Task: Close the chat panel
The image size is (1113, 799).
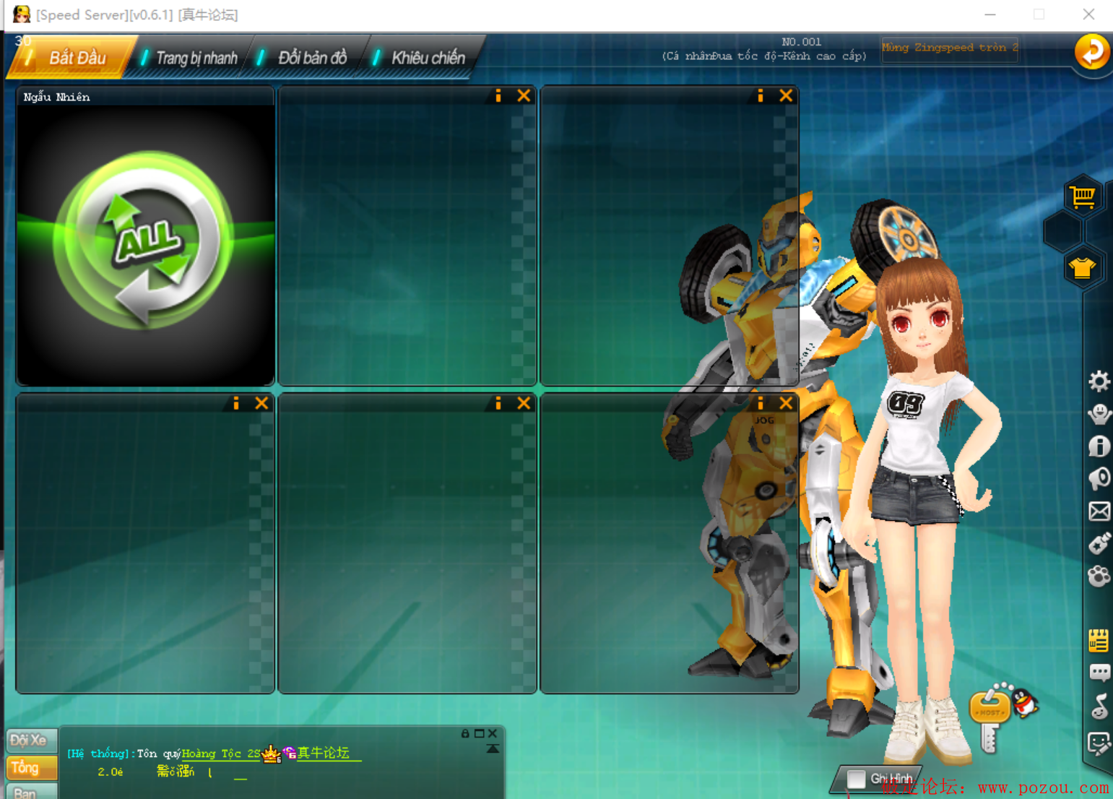Action: pos(493,733)
